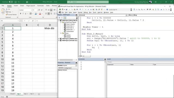The width and height of the screenshot is (174, 98).
Task: Switch to Categorized tab in Properties
Action: tap(68, 68)
